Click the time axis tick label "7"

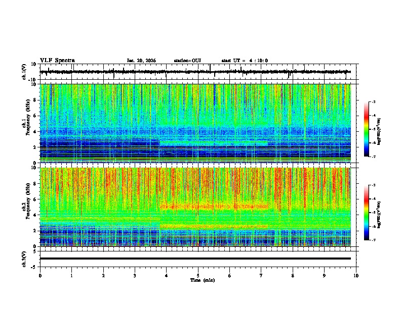click(x=261, y=276)
